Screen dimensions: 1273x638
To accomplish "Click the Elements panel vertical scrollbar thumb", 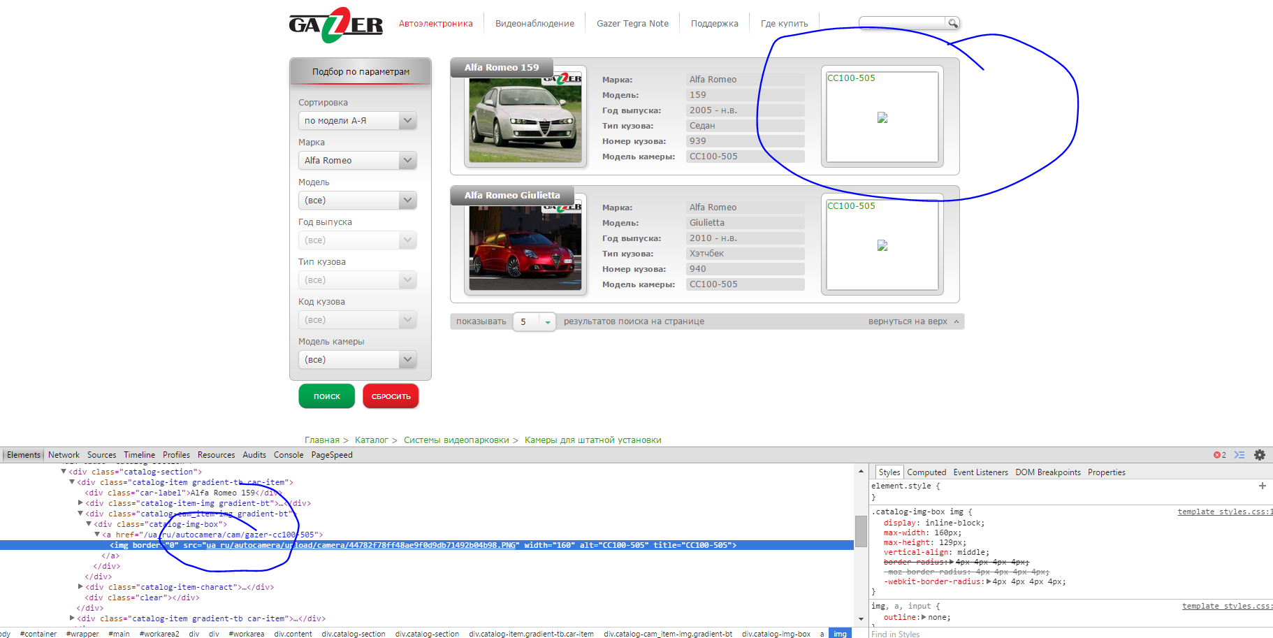I will pos(861,531).
